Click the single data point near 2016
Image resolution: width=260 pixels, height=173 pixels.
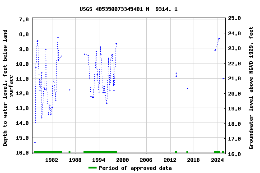point(187,89)
